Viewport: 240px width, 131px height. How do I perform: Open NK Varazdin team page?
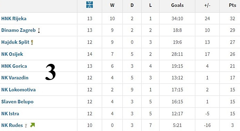tap(15, 78)
